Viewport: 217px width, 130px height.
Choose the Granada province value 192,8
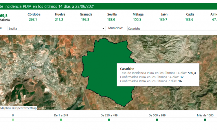point(86,19)
